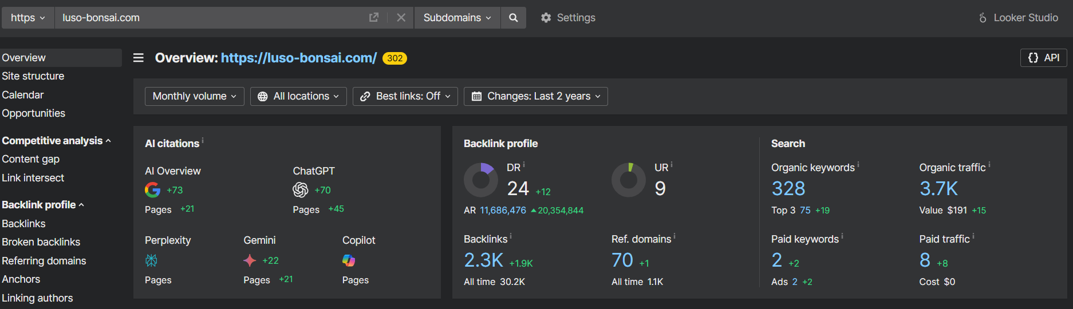Click the Google AI Overview icon
This screenshot has height=309, width=1073.
(152, 190)
